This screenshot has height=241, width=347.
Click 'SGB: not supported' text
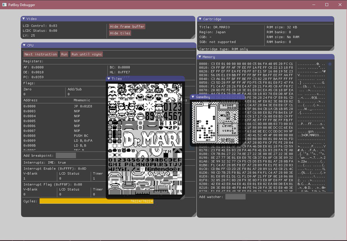pyautogui.click(x=217, y=42)
